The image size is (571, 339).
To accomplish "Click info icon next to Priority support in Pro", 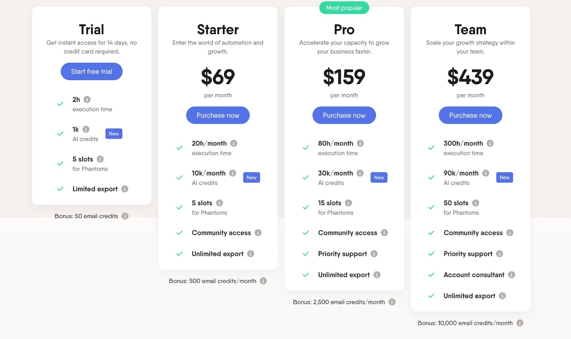I will tap(374, 254).
